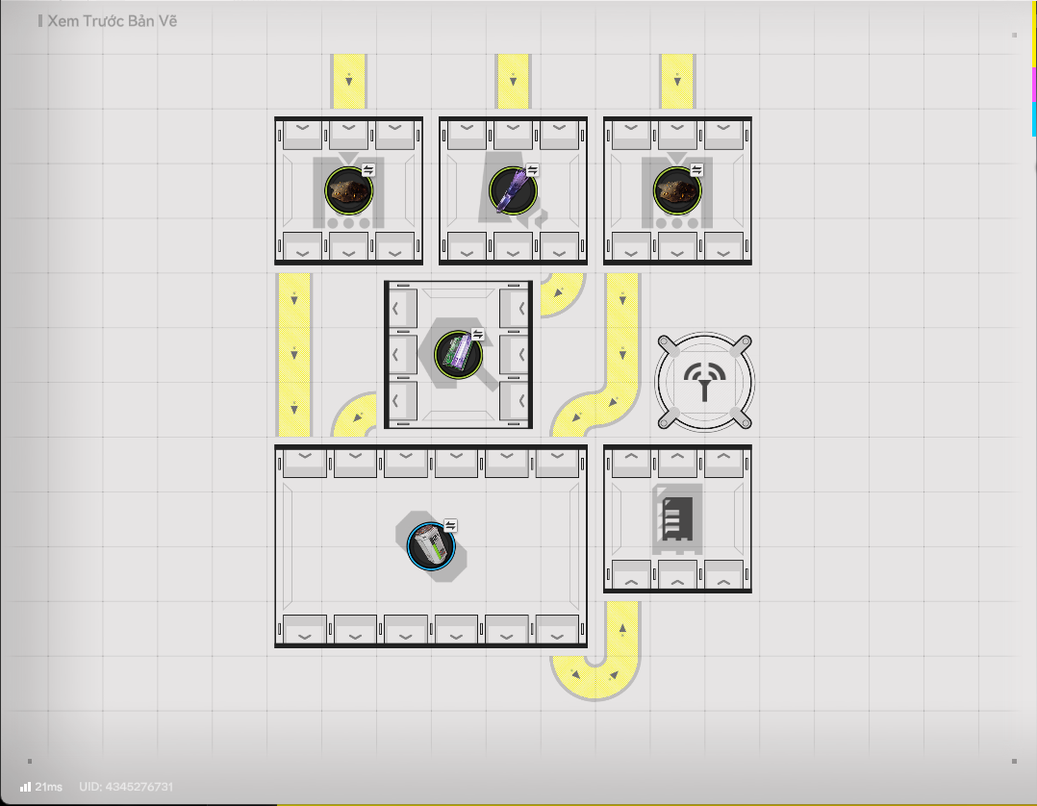Click the canister item in the large bottom machine
Screen dimensions: 1037x806
[x=429, y=545]
